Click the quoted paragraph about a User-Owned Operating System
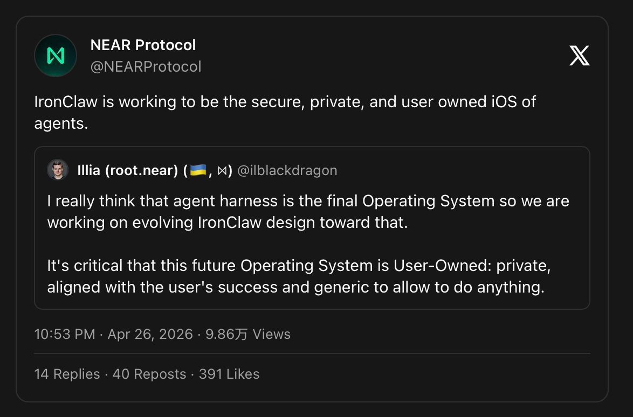 pos(298,276)
